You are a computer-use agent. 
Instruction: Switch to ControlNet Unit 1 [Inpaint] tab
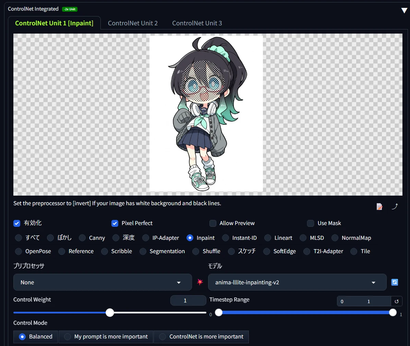[x=54, y=23]
